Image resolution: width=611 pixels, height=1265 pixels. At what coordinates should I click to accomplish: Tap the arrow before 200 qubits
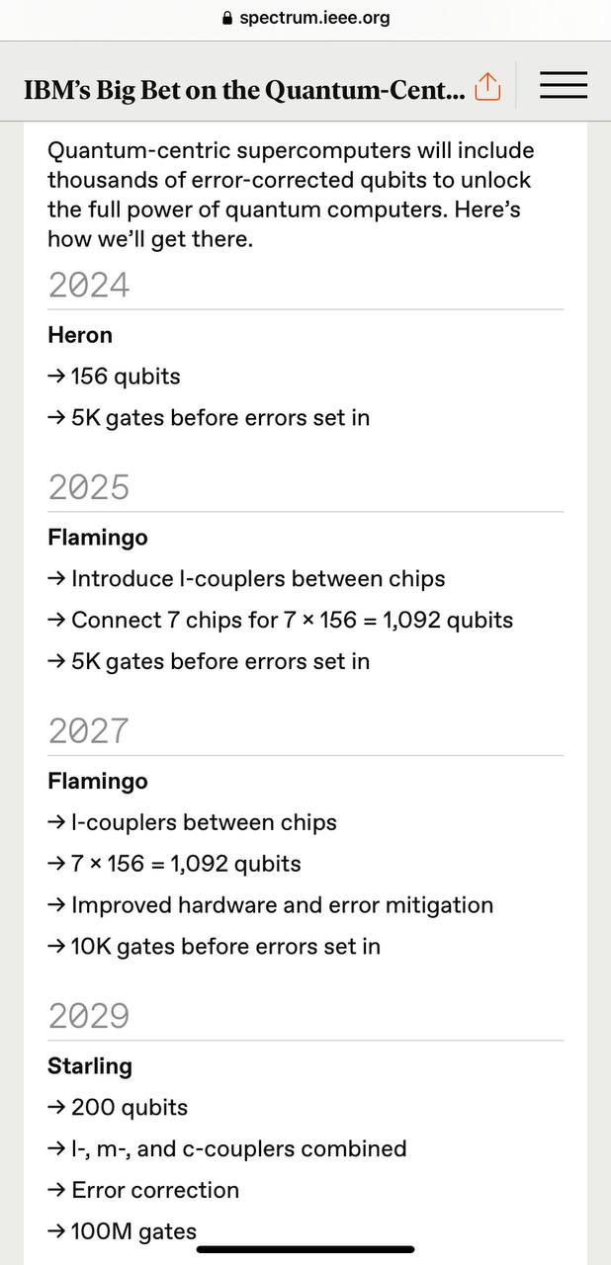(x=56, y=1108)
